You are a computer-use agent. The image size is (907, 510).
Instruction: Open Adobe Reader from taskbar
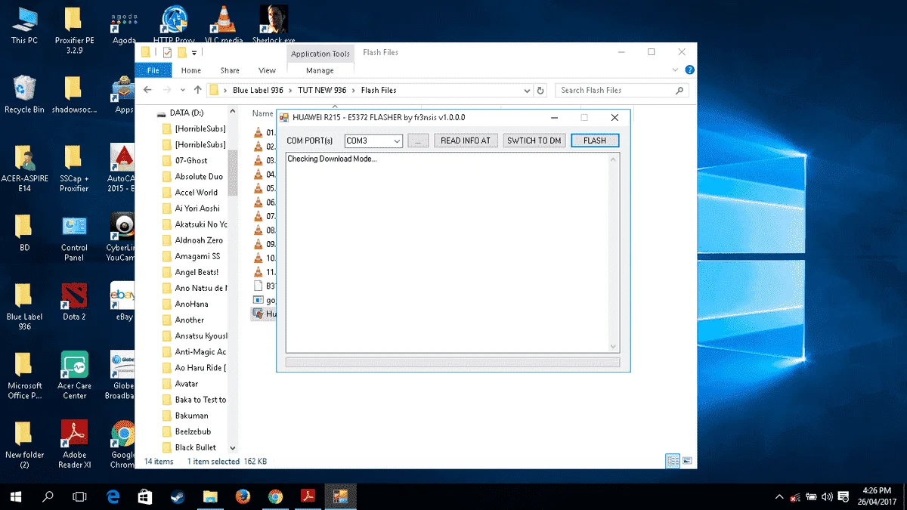308,496
